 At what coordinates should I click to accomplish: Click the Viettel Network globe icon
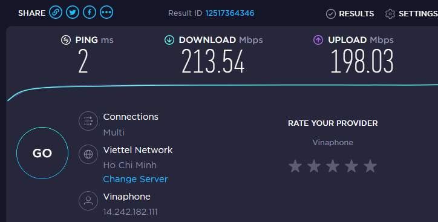(88, 154)
